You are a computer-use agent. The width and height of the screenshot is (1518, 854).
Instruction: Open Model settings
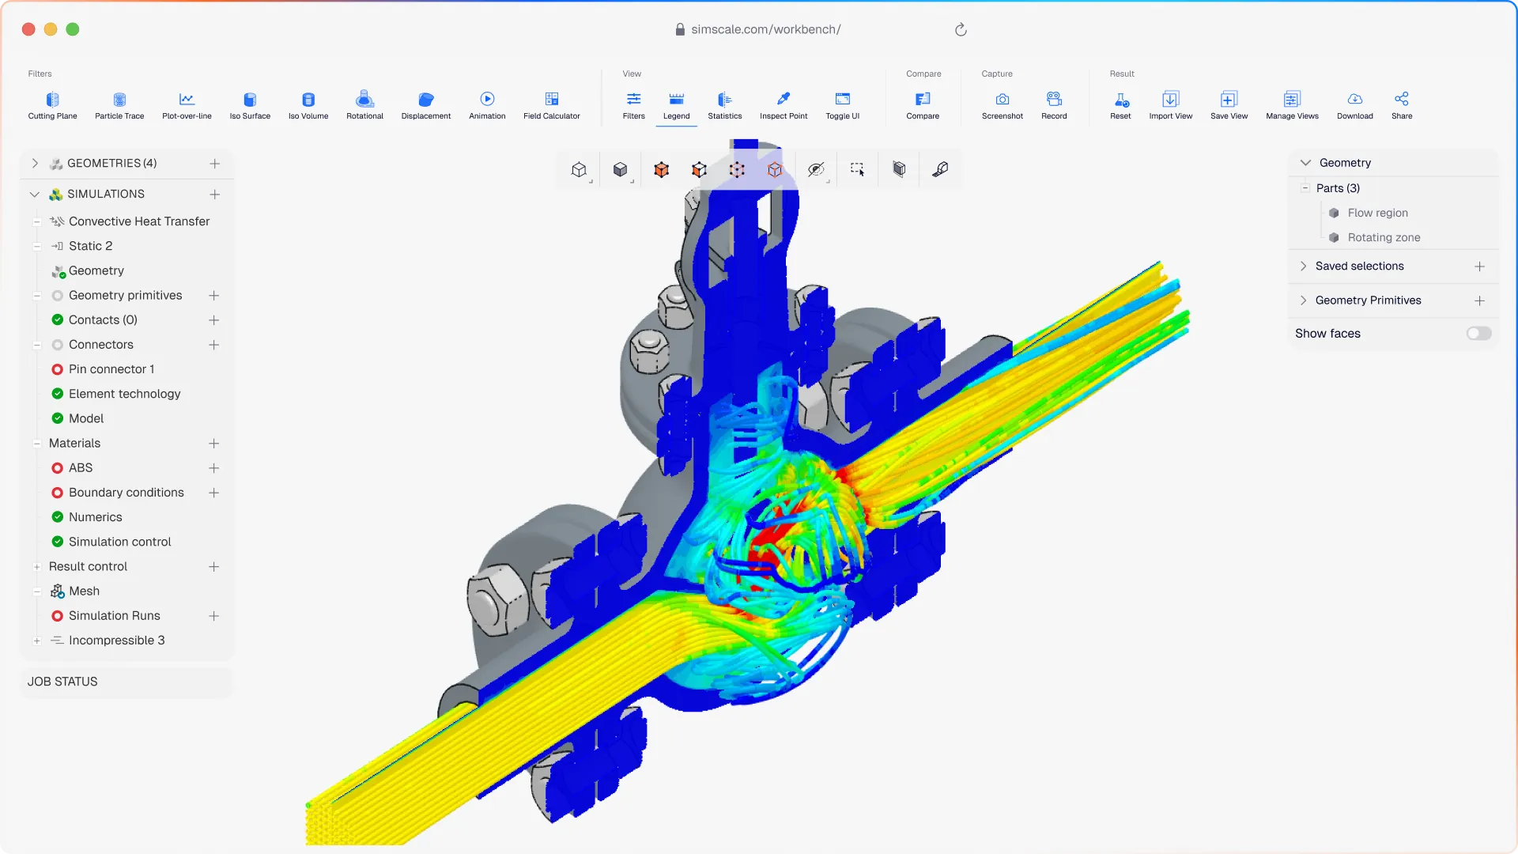click(86, 418)
